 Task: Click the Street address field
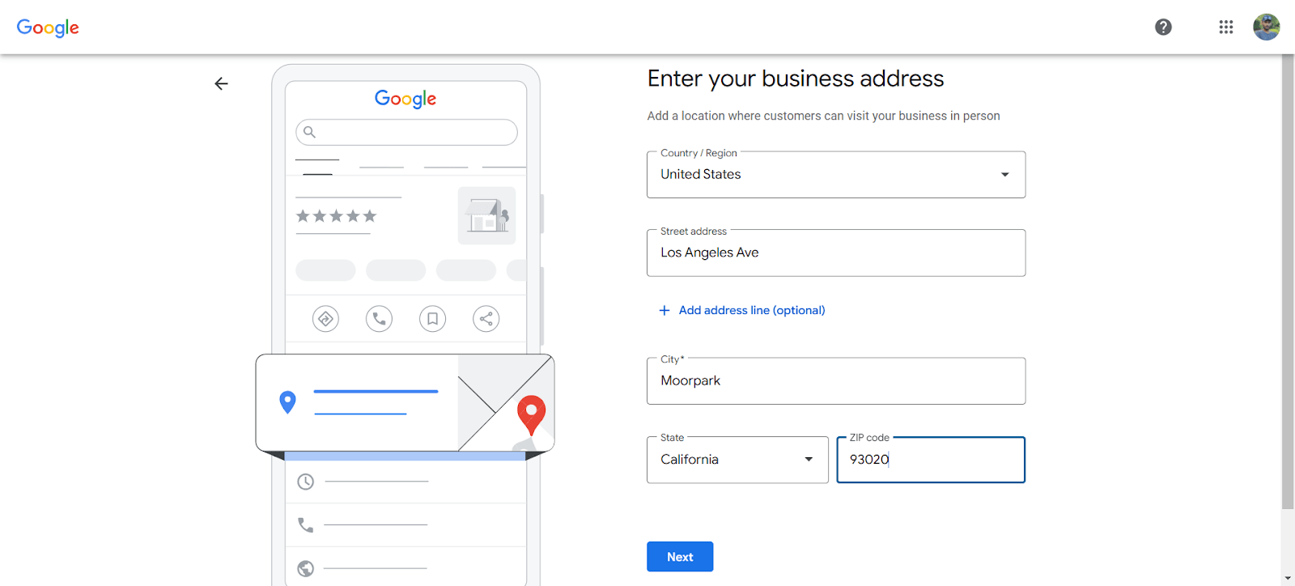click(836, 253)
